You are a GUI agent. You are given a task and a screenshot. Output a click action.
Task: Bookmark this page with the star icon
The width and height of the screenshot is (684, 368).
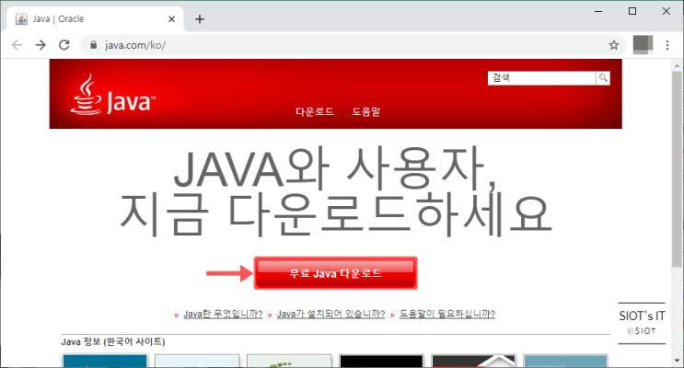(x=614, y=45)
